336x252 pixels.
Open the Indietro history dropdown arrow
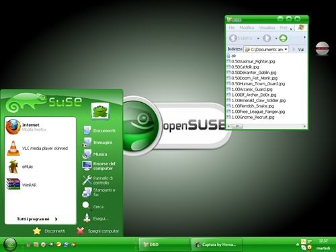point(258,38)
